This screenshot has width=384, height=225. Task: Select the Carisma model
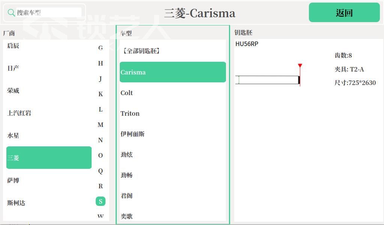point(173,72)
